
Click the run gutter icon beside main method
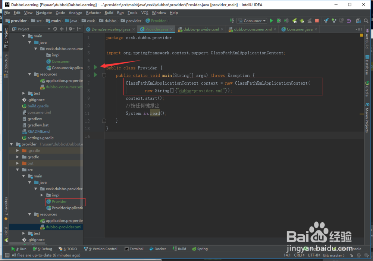click(x=95, y=75)
